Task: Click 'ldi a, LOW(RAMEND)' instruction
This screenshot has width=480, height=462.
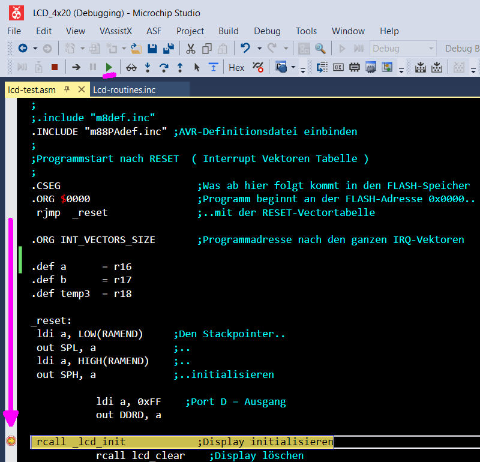Action: 89,334
